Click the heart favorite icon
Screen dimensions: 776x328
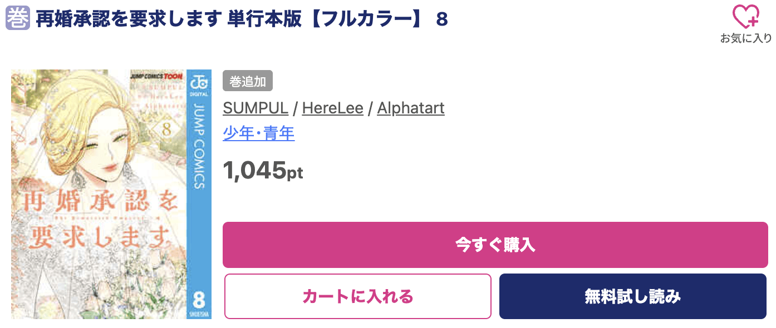tap(745, 16)
